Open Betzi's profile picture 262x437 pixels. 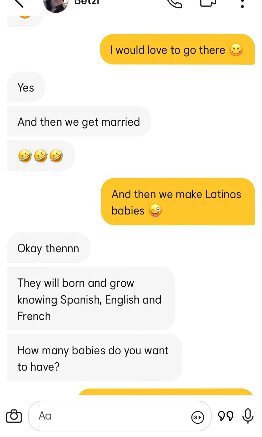[x=56, y=5]
